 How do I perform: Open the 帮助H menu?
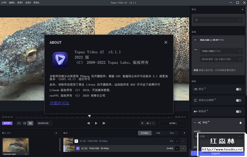click(36, 3)
